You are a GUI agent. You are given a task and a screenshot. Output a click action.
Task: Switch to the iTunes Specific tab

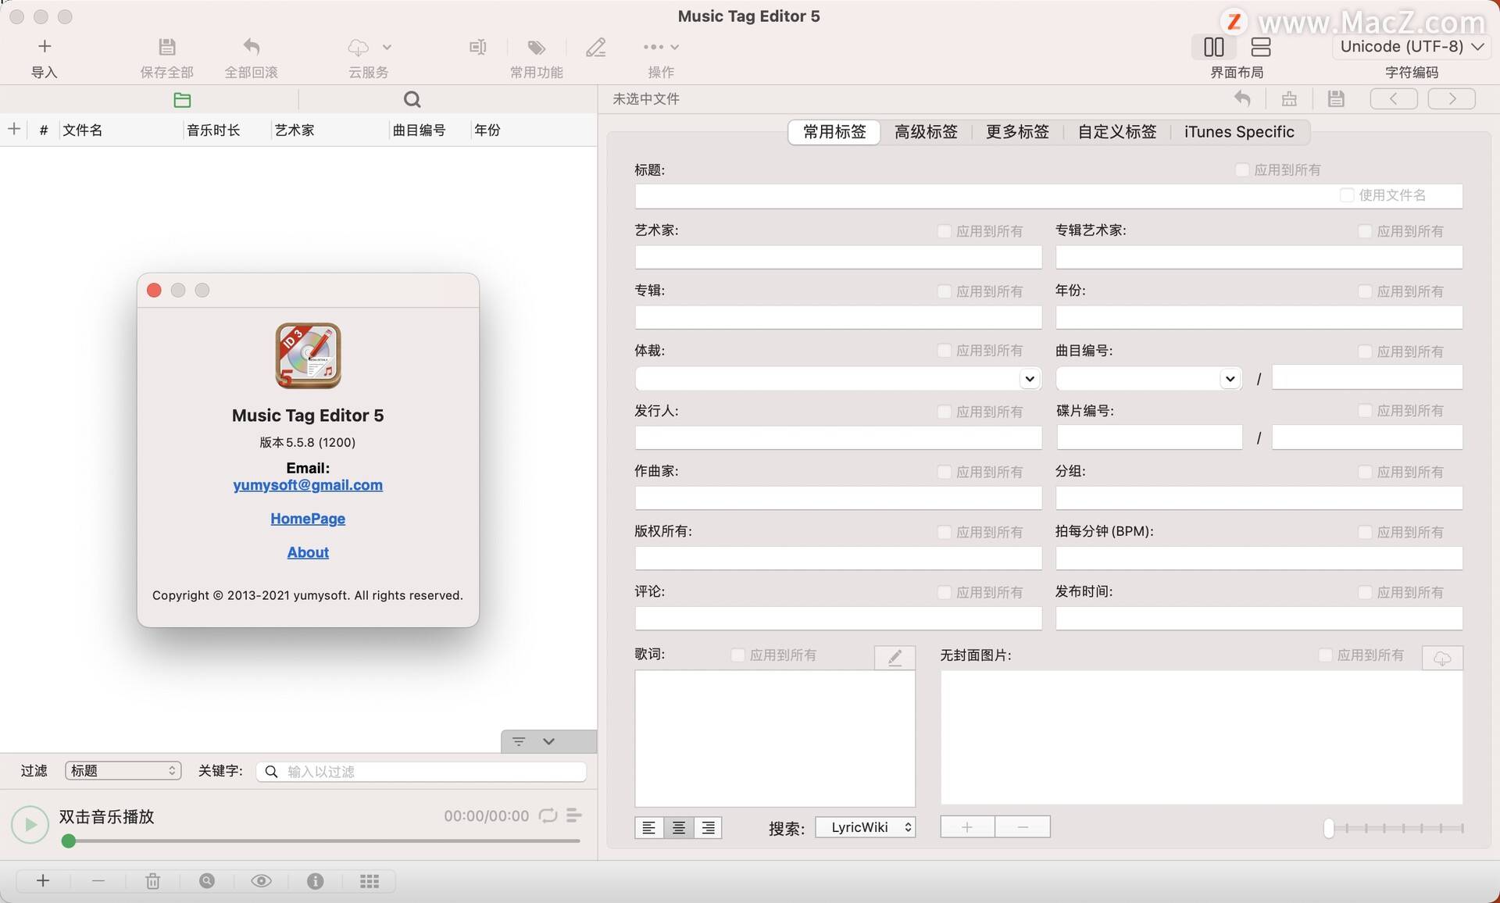(x=1238, y=132)
